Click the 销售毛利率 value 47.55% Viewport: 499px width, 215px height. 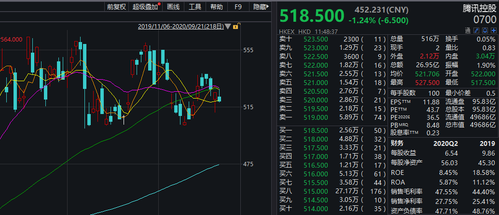446,192
